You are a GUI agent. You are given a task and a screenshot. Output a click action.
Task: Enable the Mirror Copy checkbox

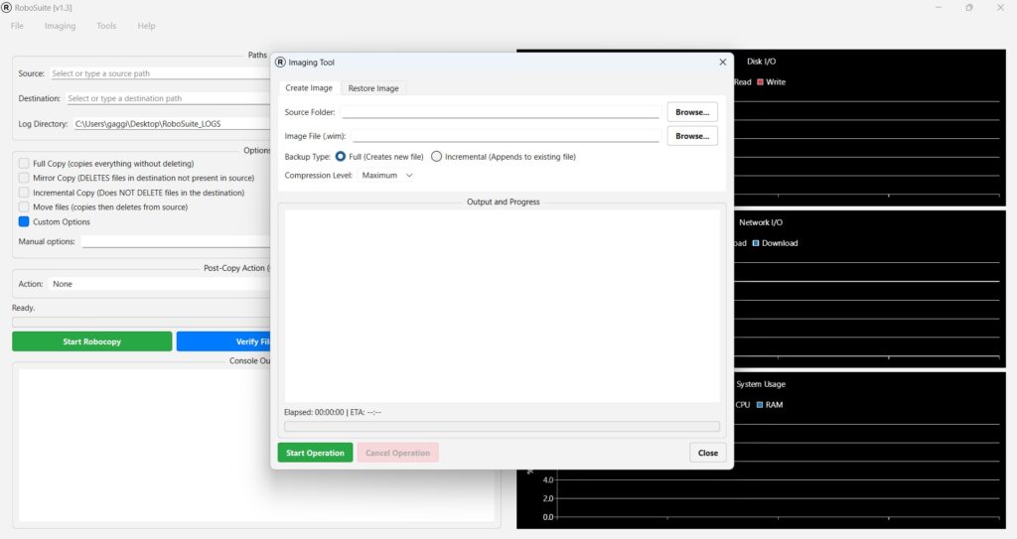[x=24, y=178]
